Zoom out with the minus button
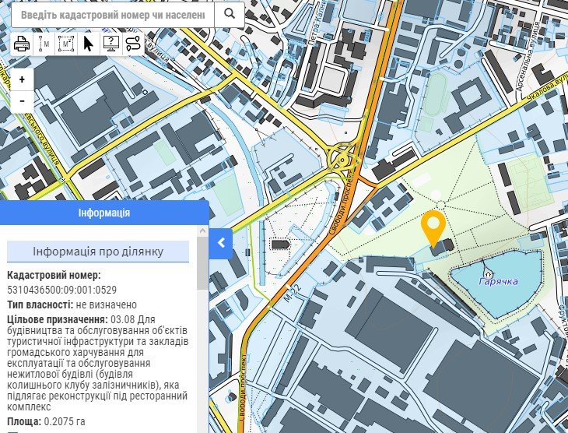Image resolution: width=568 pixels, height=433 pixels. click(22, 100)
